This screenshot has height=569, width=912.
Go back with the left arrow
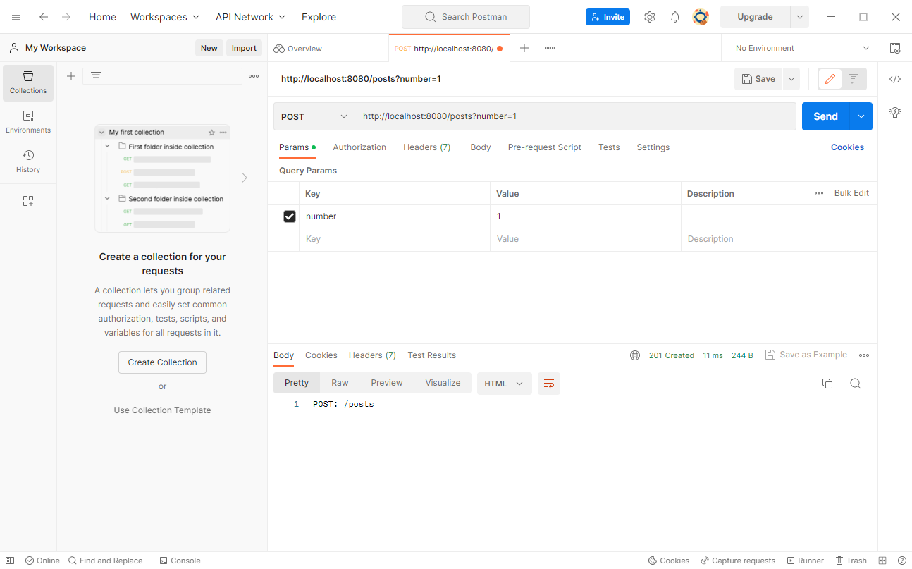(44, 17)
